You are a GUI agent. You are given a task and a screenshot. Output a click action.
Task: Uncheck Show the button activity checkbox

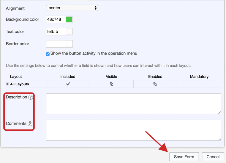48,54
